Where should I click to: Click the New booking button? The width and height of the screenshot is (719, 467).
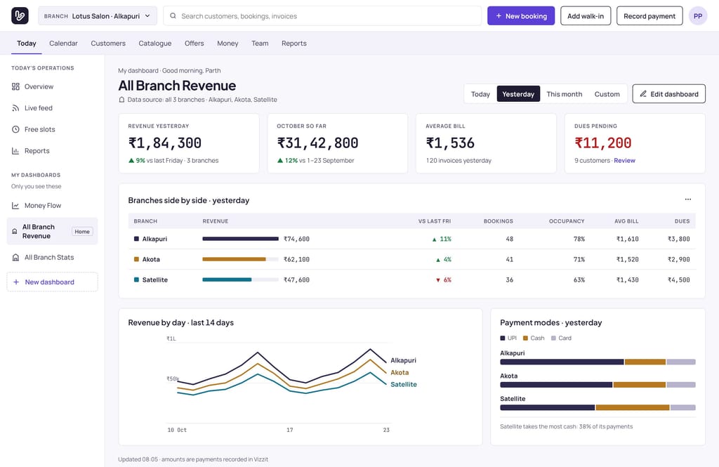click(521, 15)
